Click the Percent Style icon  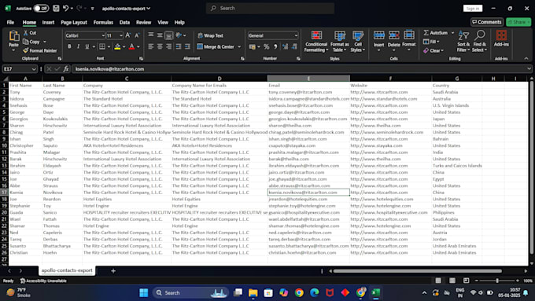pyautogui.click(x=267, y=46)
